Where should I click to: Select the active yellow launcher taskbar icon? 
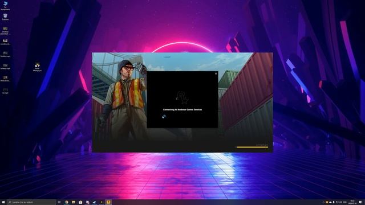pos(108,202)
